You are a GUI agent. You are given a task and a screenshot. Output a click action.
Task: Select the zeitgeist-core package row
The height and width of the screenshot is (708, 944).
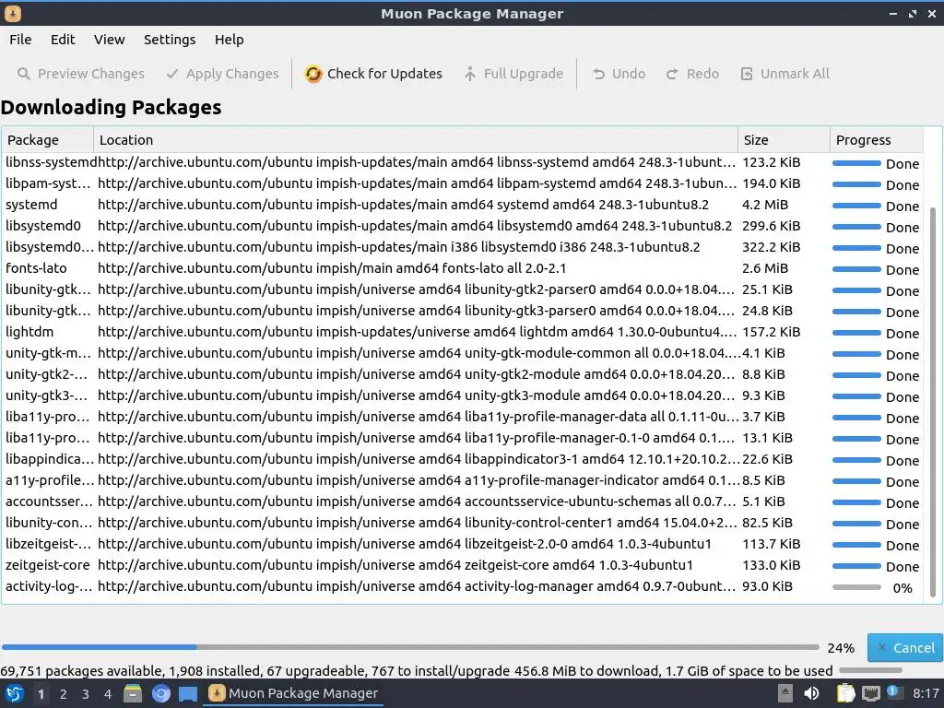pyautogui.click(x=463, y=565)
